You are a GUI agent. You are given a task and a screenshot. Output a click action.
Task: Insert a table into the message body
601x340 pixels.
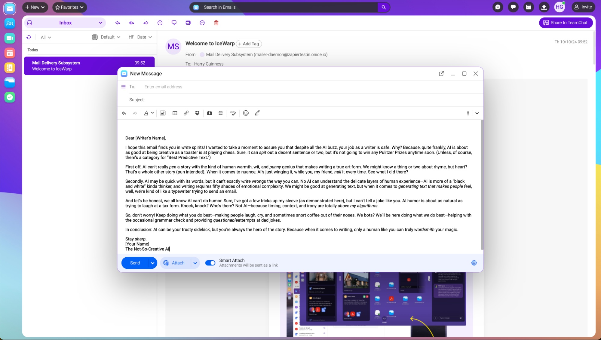click(x=175, y=113)
